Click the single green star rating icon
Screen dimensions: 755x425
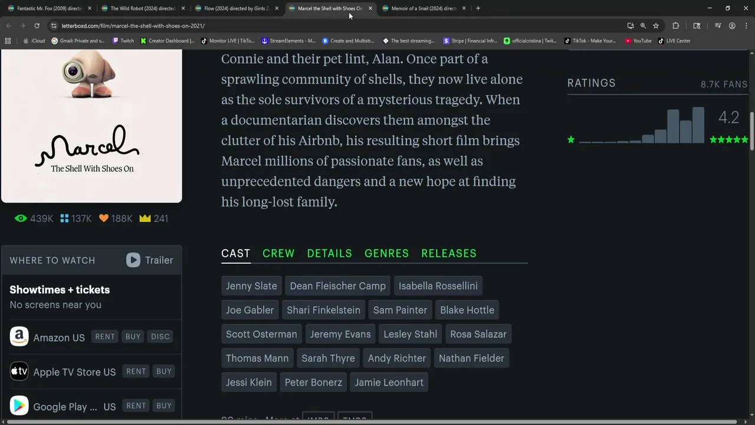(571, 140)
